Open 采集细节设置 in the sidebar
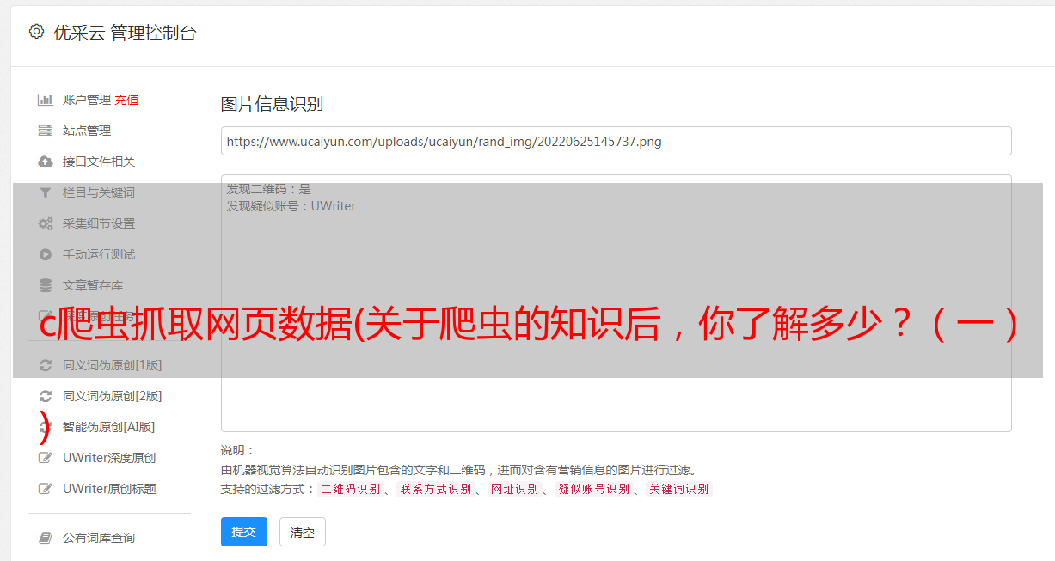 (x=99, y=223)
